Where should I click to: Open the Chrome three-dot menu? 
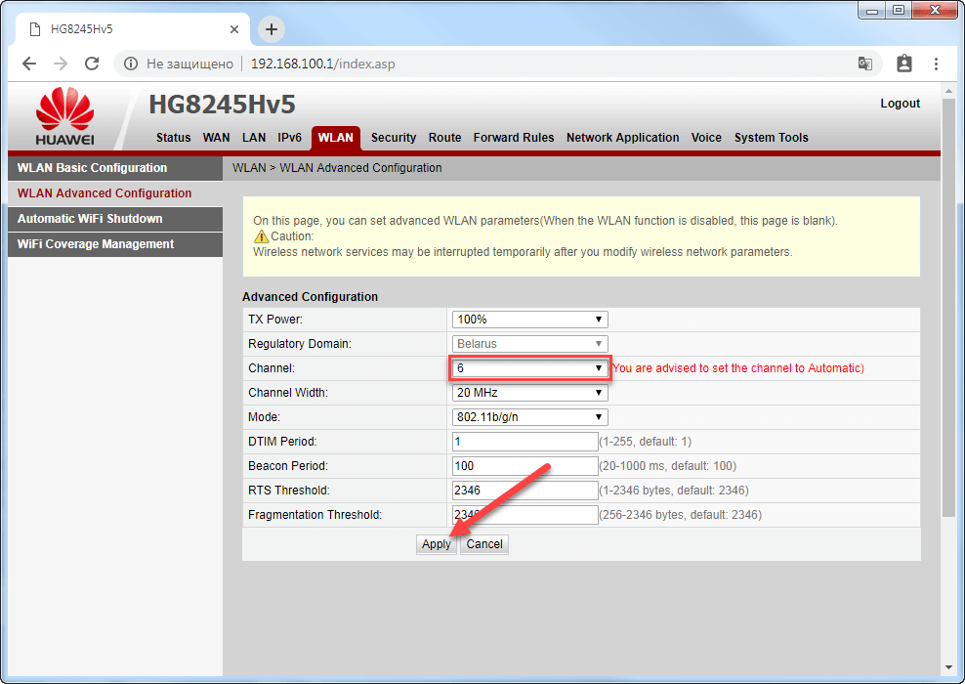pyautogui.click(x=938, y=64)
